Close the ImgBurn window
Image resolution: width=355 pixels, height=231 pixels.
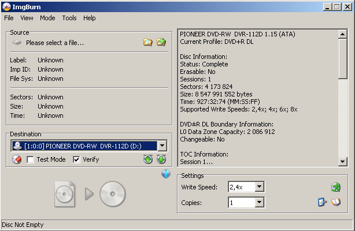point(347,7)
